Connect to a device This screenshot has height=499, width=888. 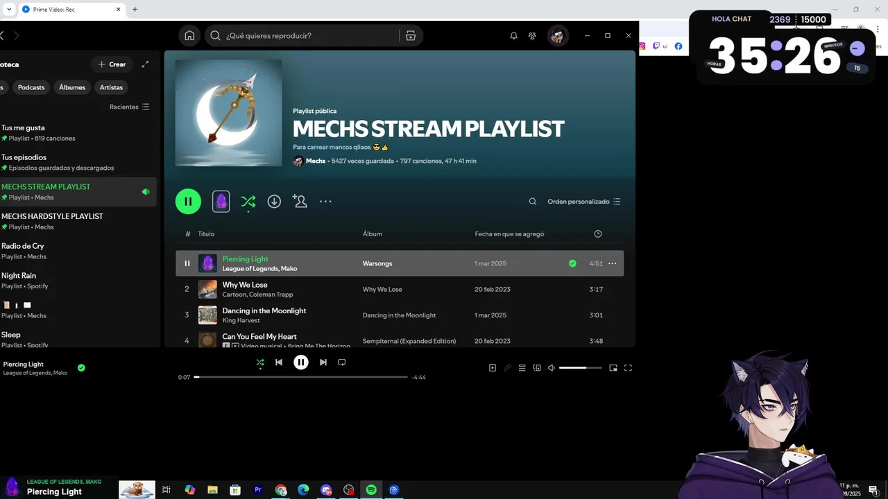[x=537, y=368]
